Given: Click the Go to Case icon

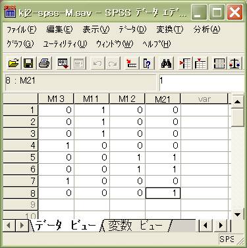Looking at the screenshot, I should (132, 63).
